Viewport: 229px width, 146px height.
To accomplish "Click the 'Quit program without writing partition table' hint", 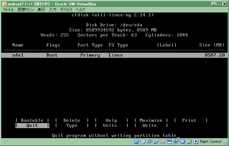I will (x=114, y=136).
